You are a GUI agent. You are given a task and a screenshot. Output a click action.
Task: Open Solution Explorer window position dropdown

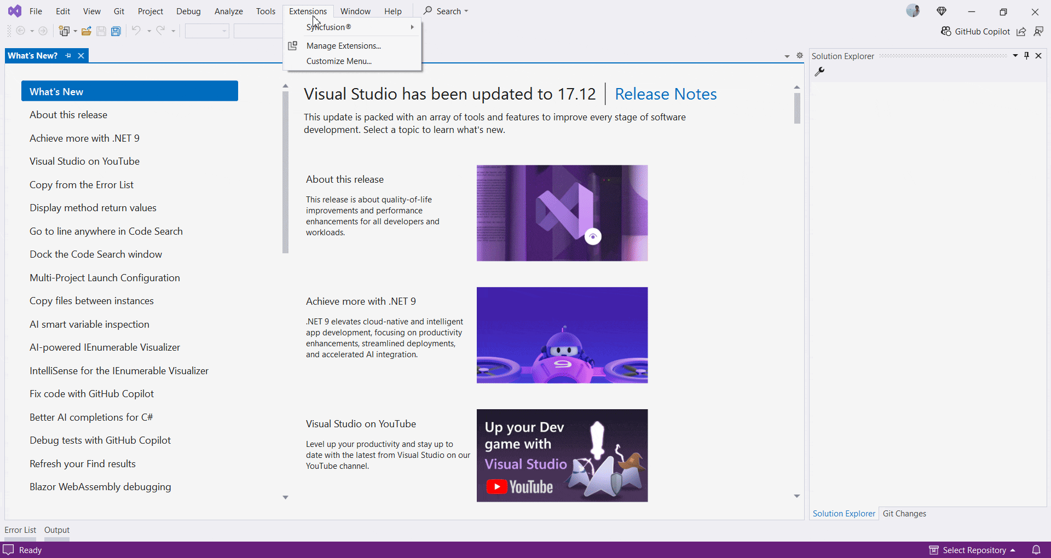pos(1015,56)
